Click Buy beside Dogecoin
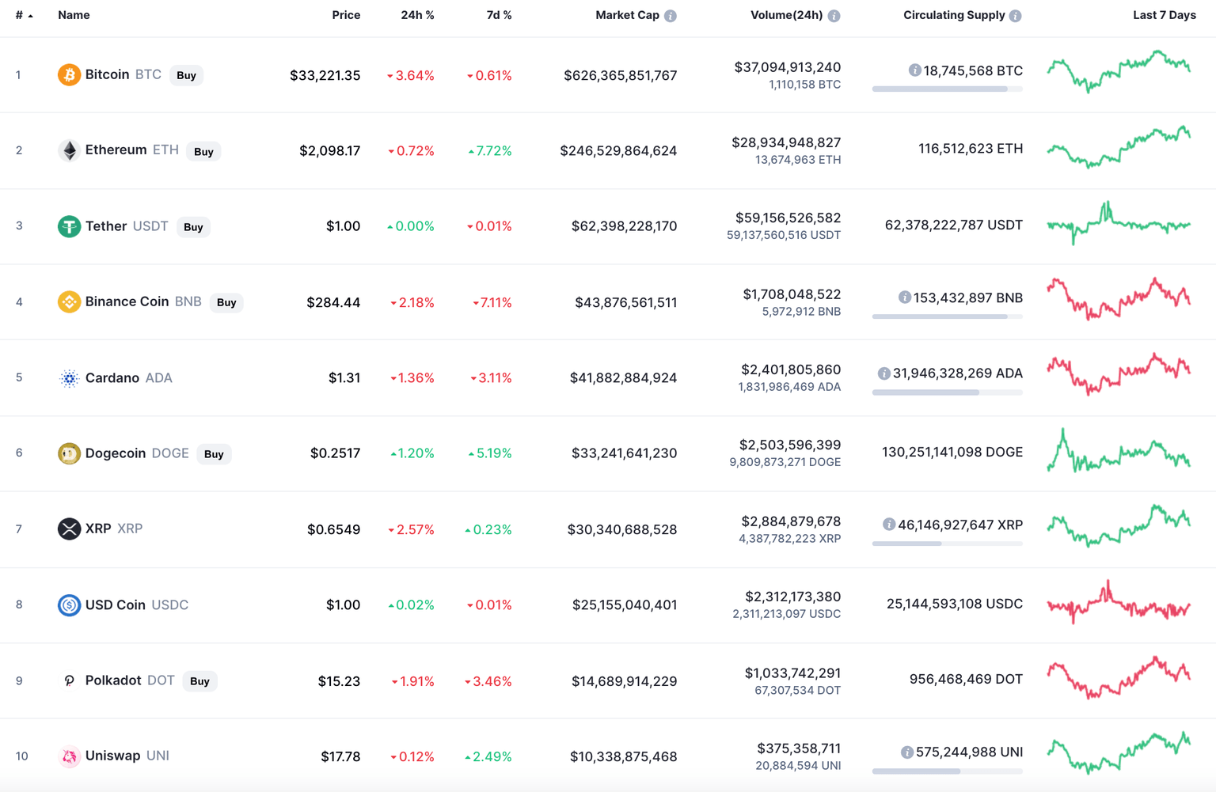The width and height of the screenshot is (1216, 792). tap(214, 453)
